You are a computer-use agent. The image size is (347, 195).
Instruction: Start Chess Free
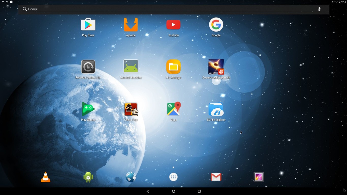131,109
